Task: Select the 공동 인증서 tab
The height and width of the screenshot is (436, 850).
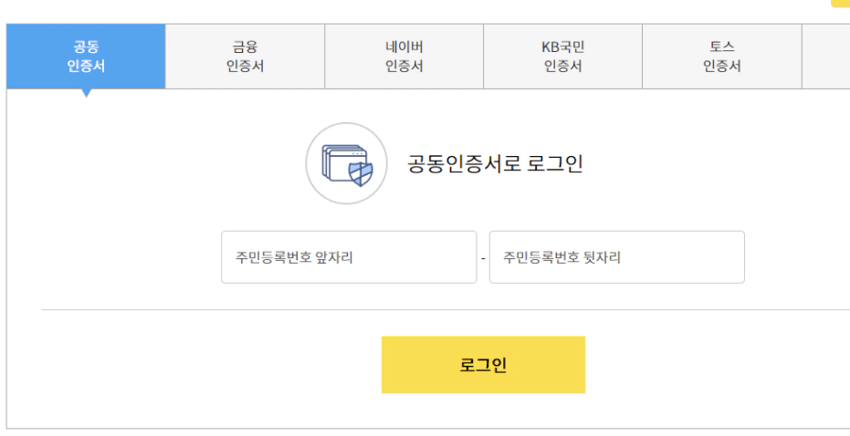Action: (x=86, y=57)
